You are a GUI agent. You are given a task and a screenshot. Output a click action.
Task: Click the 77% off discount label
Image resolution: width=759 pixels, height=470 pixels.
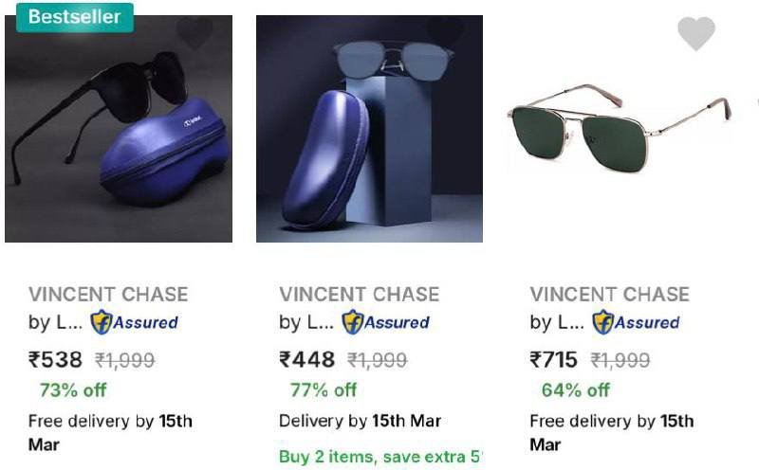coord(324,389)
